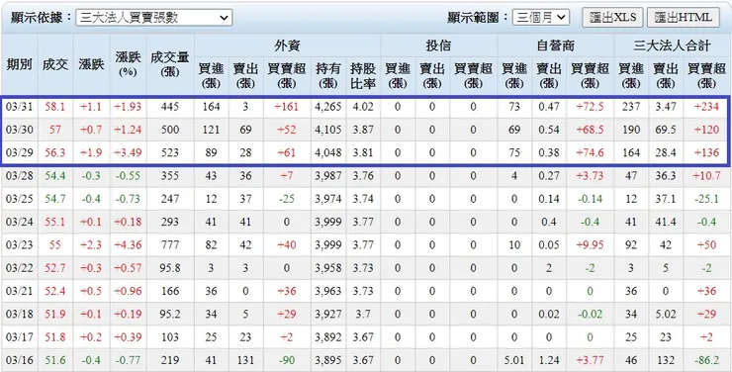Click 買賣超(張) header under 外資
The image size is (732, 372).
tap(287, 75)
